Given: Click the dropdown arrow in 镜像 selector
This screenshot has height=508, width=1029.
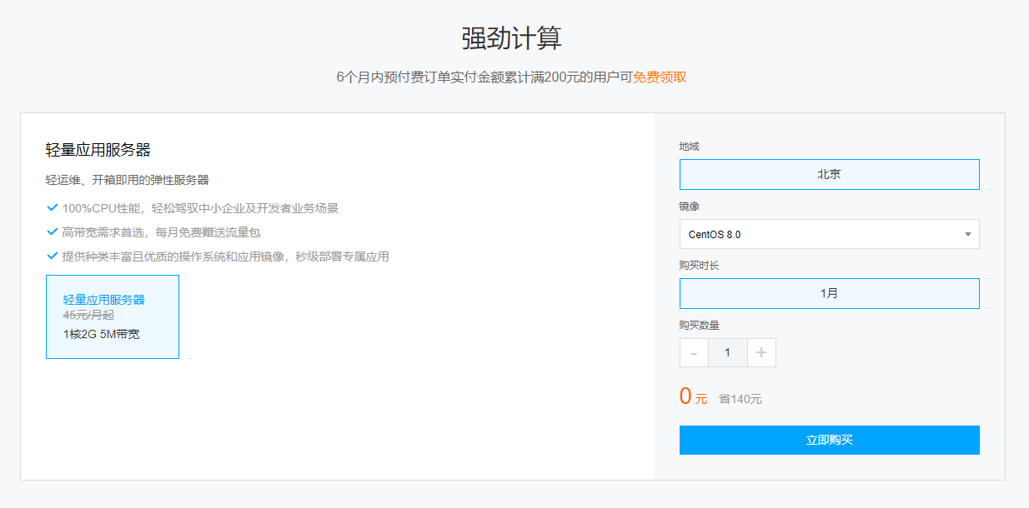Looking at the screenshot, I should pos(967,235).
